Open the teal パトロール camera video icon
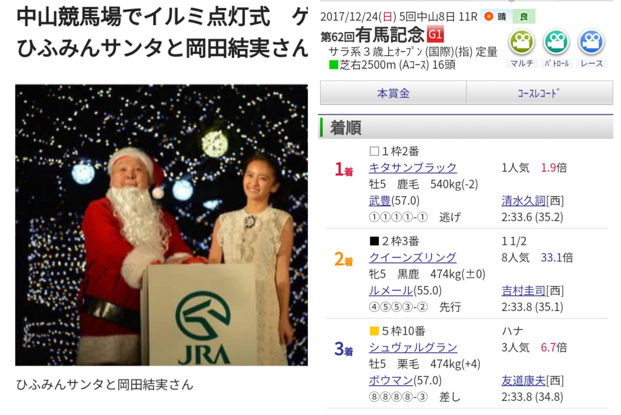This screenshot has height=415, width=621. click(x=556, y=42)
